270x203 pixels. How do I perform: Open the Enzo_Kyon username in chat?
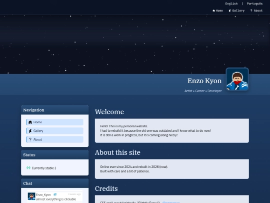[x=43, y=194]
